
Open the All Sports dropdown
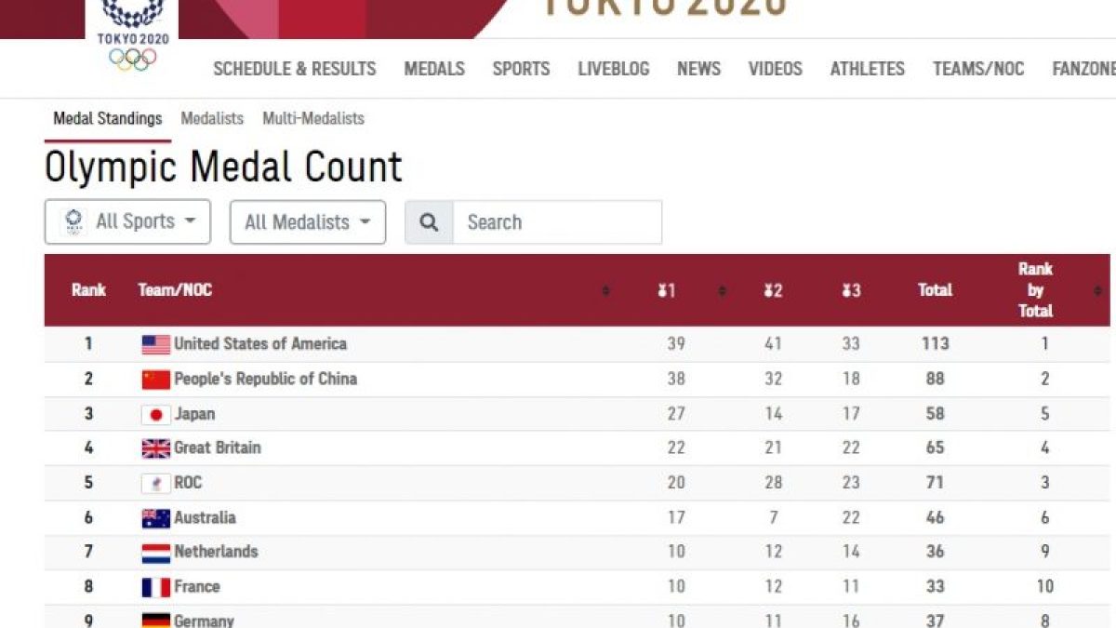coord(127,221)
